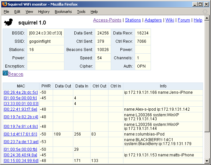
Task: Open the View menu
Action: (29, 12)
